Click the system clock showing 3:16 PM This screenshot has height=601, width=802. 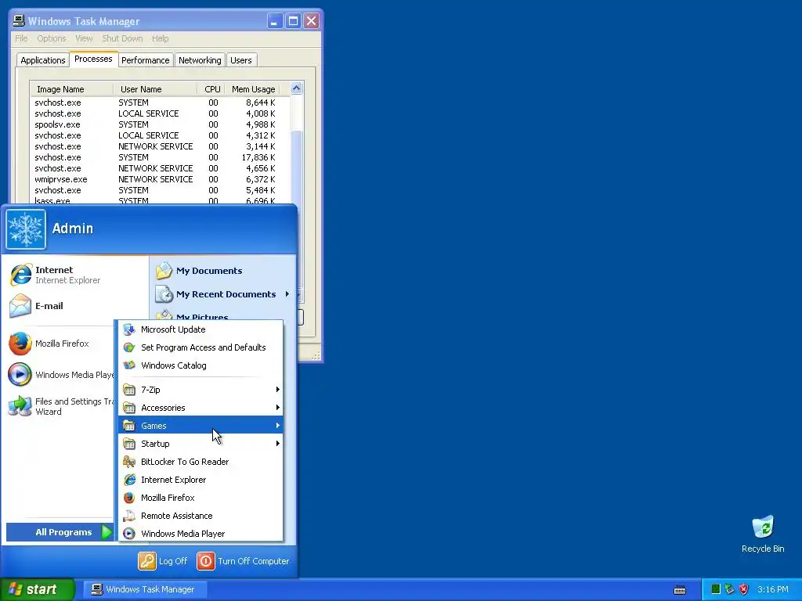(x=773, y=590)
